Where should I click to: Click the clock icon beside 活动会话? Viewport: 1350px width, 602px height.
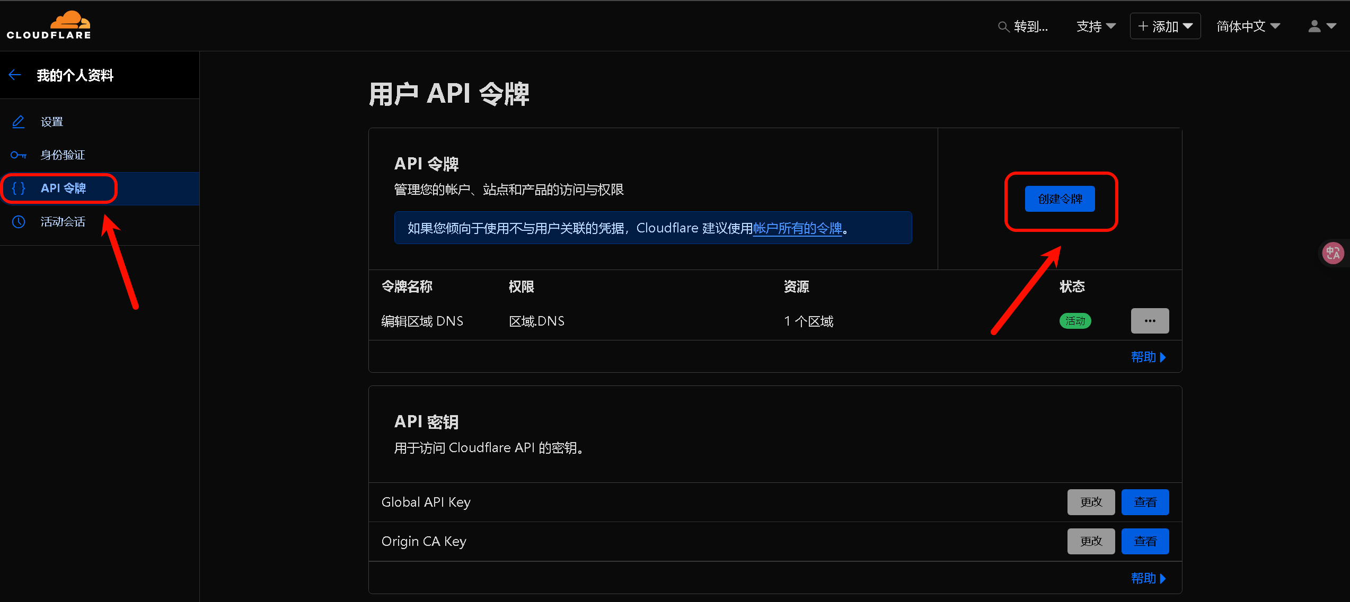pos(19,222)
